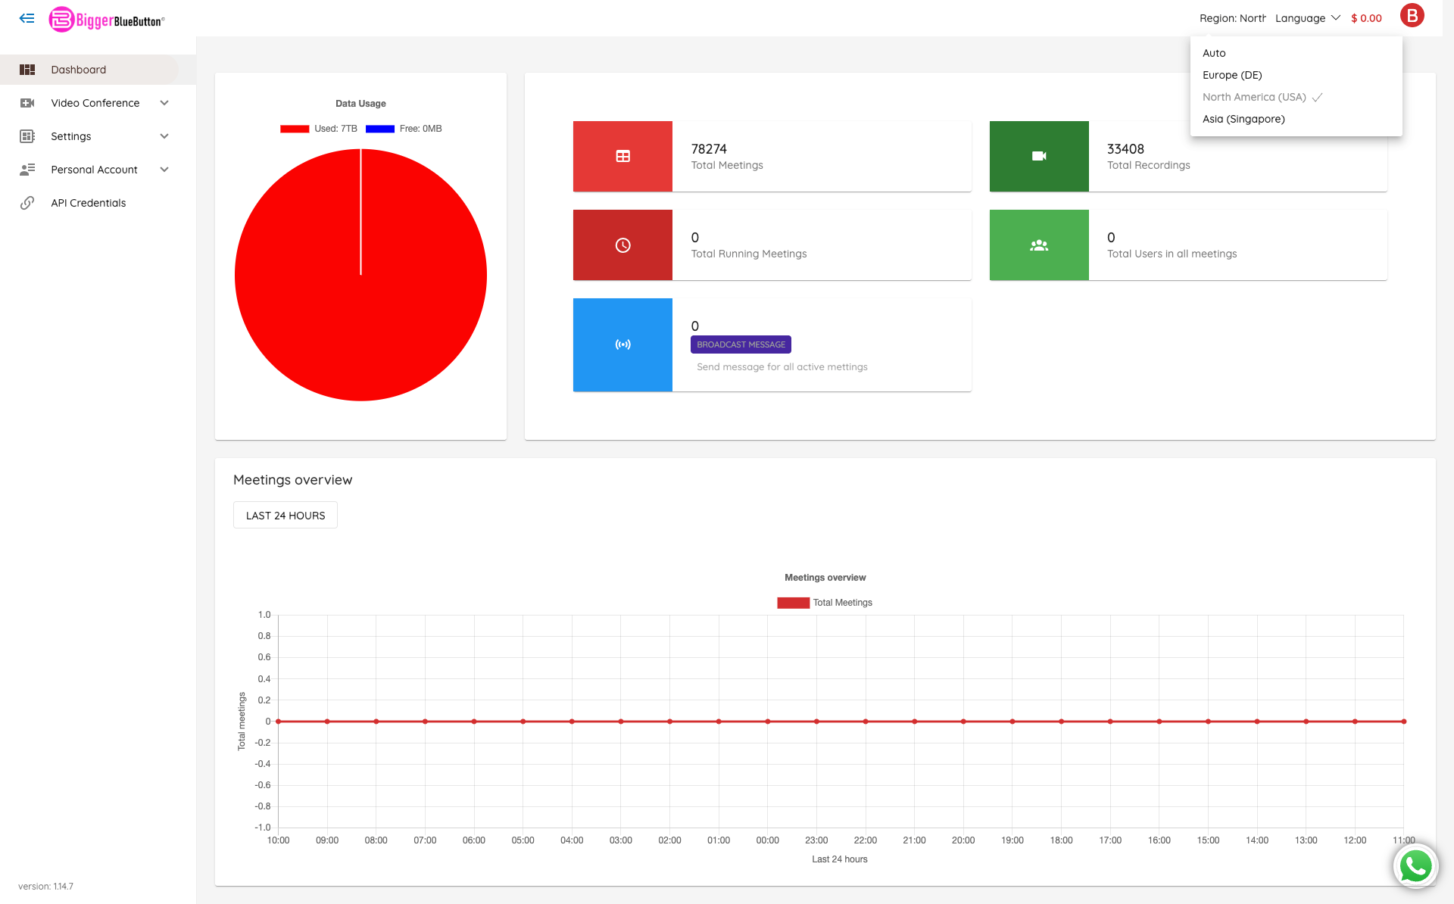
Task: Open the Language dropdown
Action: click(x=1308, y=18)
